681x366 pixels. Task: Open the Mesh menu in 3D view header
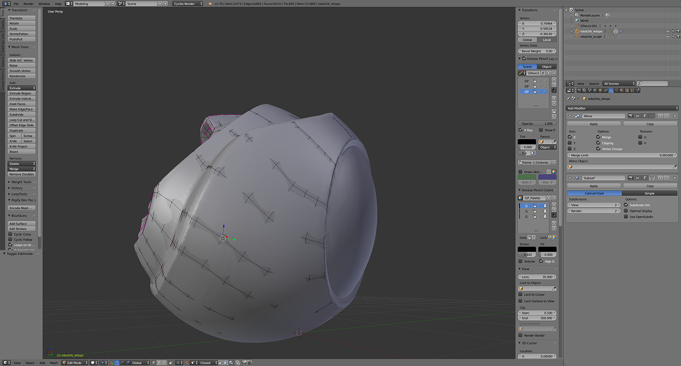coord(53,362)
